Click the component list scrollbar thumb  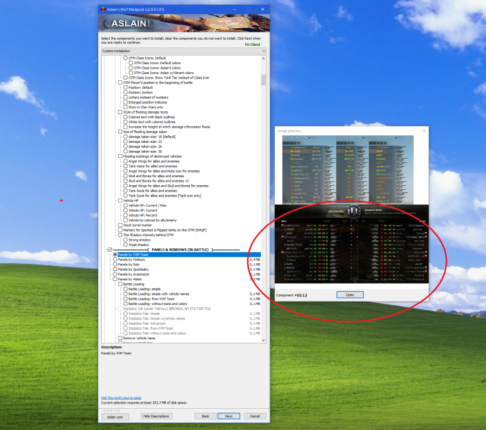(264, 80)
